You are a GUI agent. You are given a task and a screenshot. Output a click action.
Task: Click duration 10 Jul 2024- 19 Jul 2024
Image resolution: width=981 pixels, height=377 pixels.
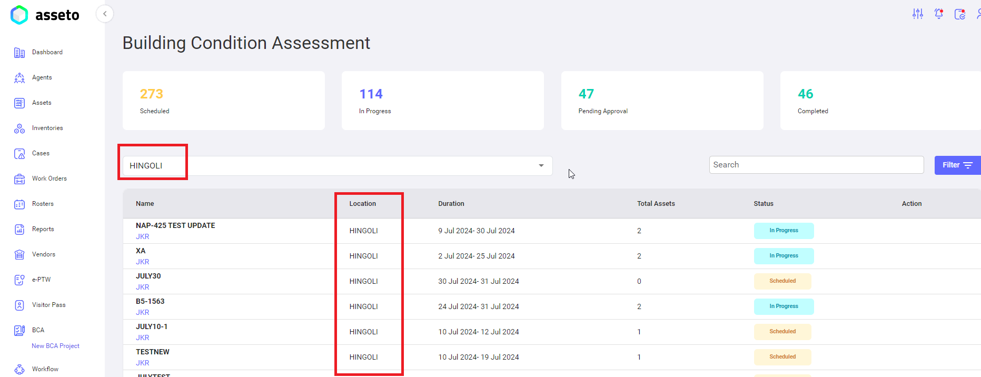click(479, 357)
